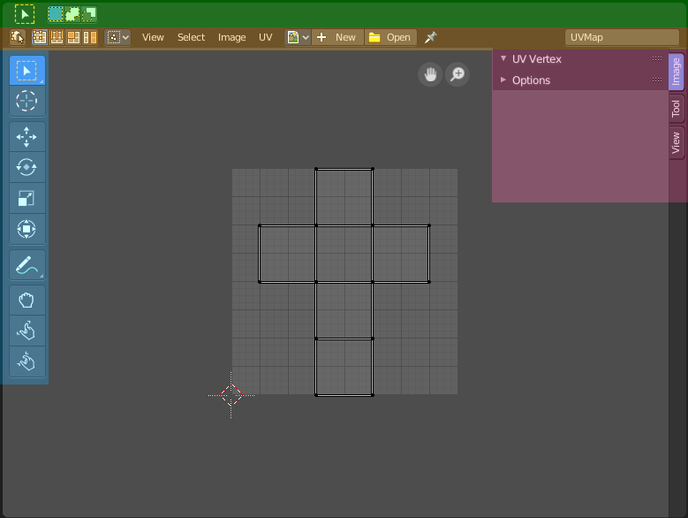Select the Scale tool
This screenshot has height=518, width=688.
tap(27, 198)
